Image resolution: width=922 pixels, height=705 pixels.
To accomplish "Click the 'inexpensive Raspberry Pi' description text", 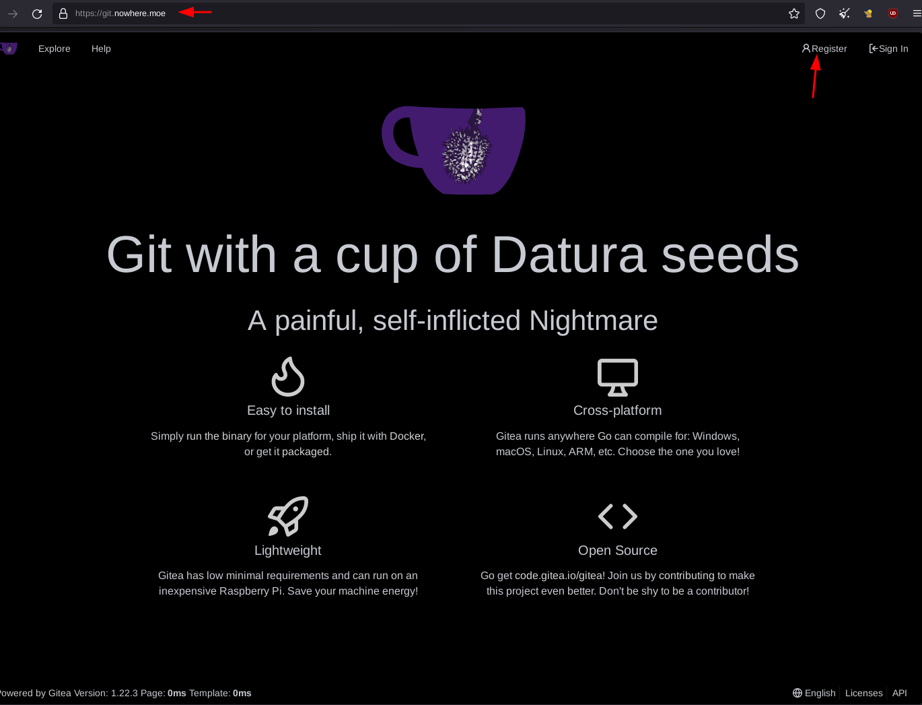I will 288,583.
